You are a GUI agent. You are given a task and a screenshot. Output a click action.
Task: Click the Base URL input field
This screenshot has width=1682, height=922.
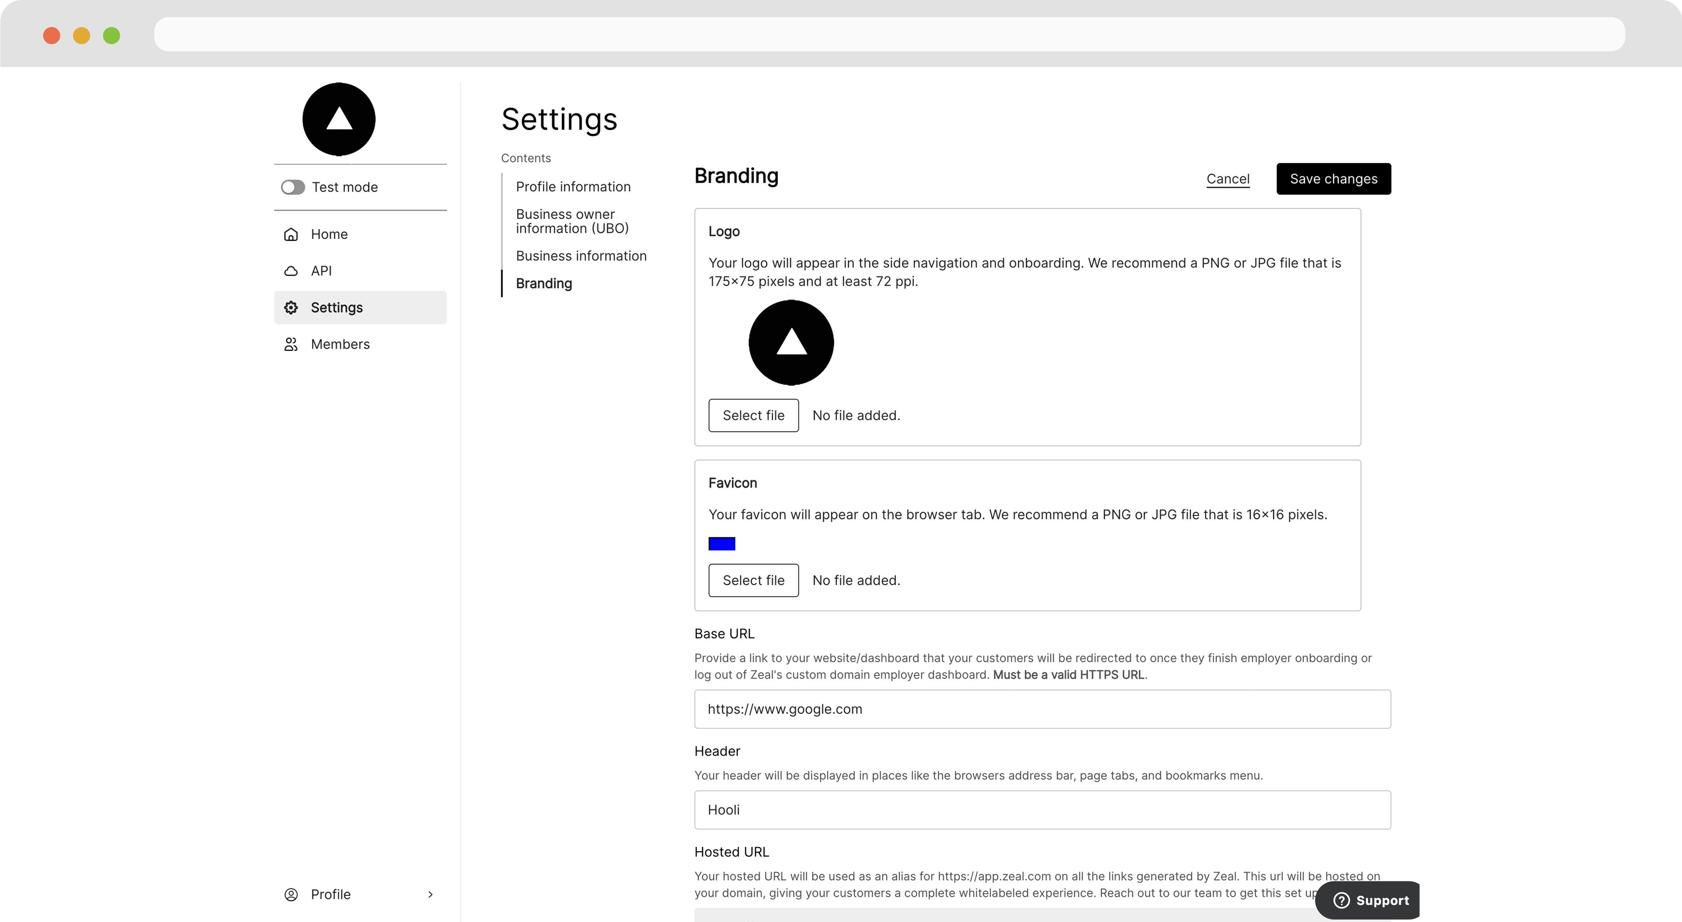[x=1043, y=709]
